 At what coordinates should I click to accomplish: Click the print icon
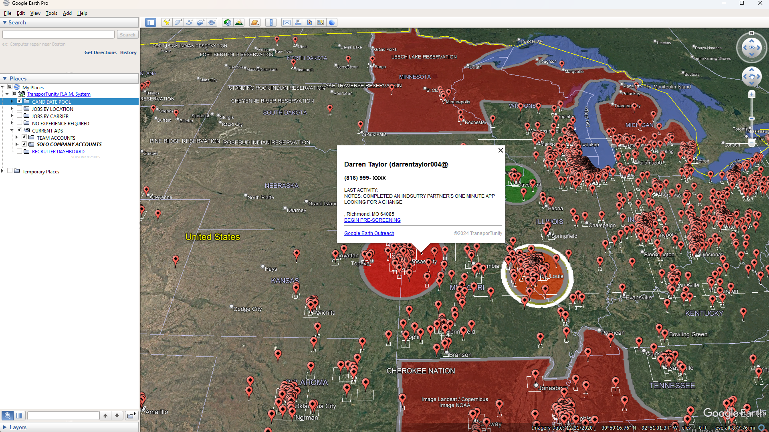pos(298,22)
